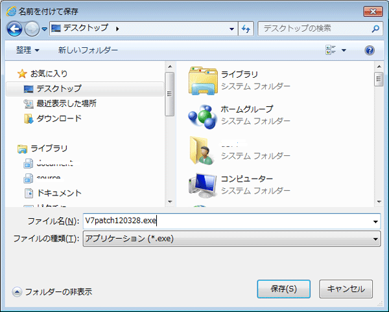Select 最近表示した場所 in navigation pane
Image resolution: width=389 pixels, height=312 pixels.
point(66,104)
